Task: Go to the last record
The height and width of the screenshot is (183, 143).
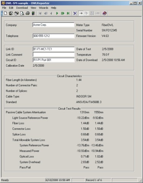Action: (68, 13)
